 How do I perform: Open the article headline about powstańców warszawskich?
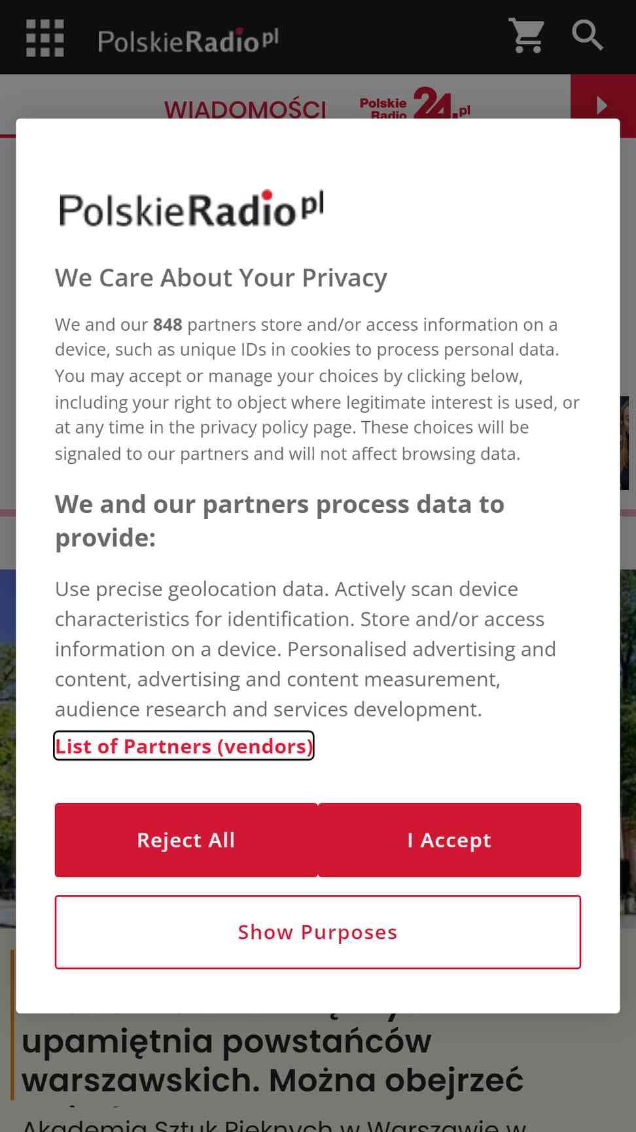pyautogui.click(x=273, y=1060)
